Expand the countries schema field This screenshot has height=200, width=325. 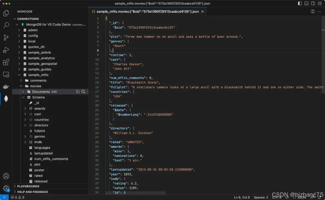point(25,120)
